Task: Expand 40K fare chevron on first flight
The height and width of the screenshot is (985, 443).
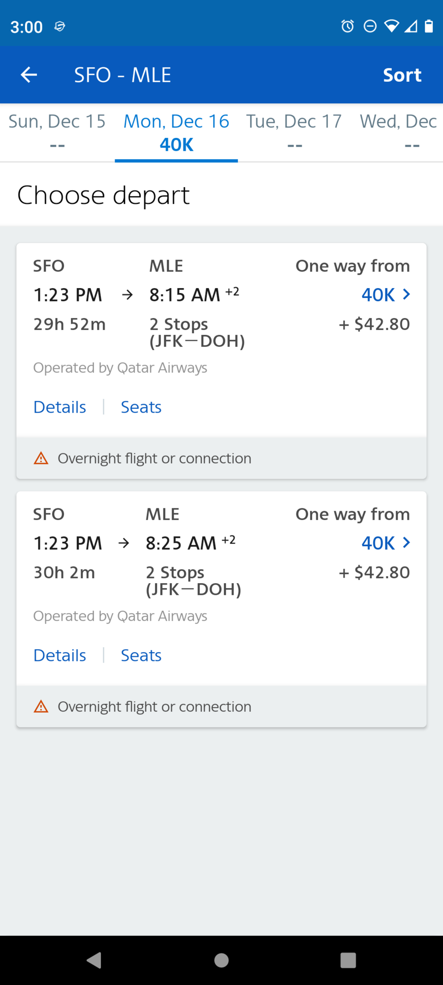Action: (x=406, y=295)
